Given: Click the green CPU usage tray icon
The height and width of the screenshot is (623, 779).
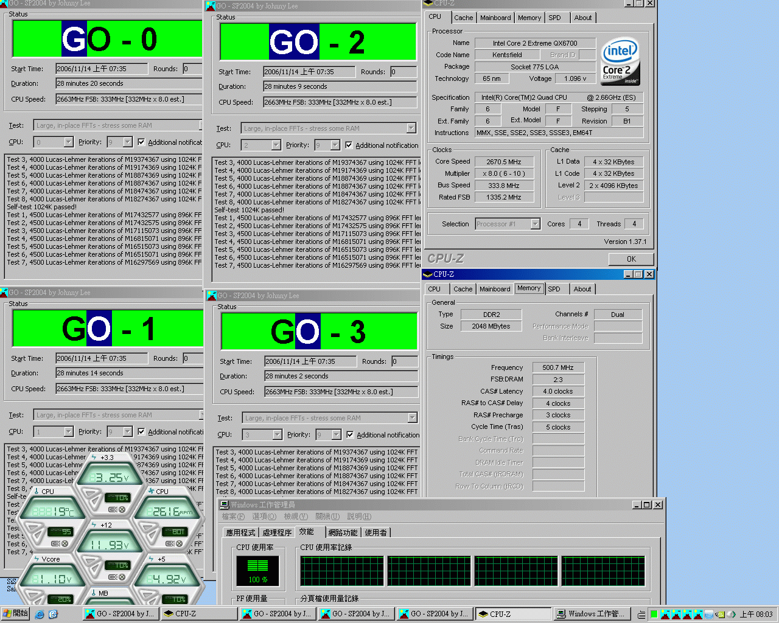Looking at the screenshot, I should coord(654,614).
